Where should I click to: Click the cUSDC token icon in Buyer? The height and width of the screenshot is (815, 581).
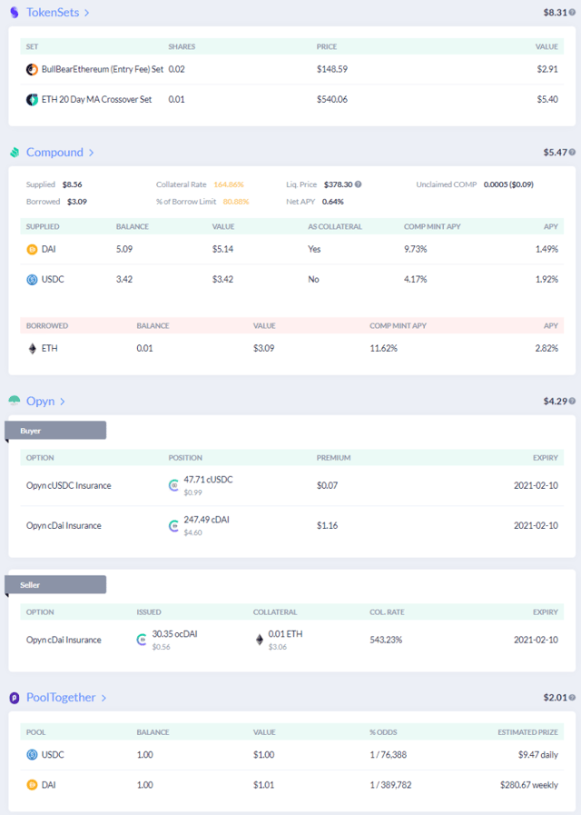point(174,485)
